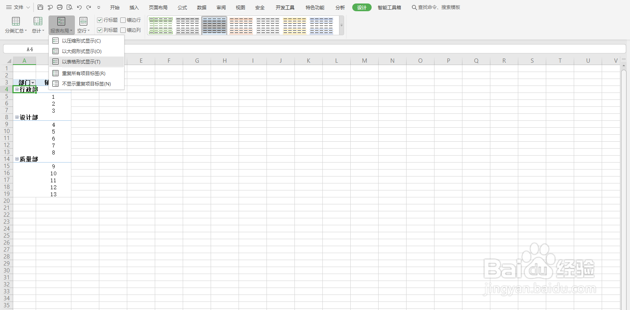Viewport: 630px width, 310px height.
Task: Switch to the 开发工具 tab
Action: pyautogui.click(x=285, y=7)
